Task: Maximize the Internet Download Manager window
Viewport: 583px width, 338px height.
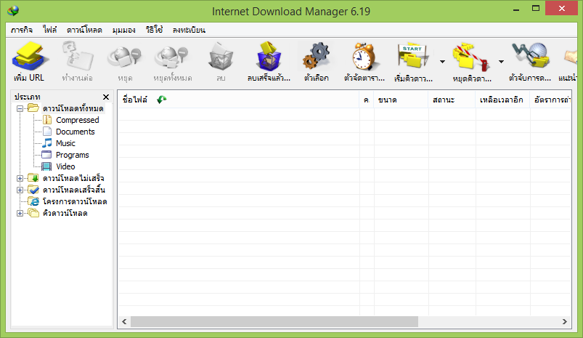Action: point(535,8)
